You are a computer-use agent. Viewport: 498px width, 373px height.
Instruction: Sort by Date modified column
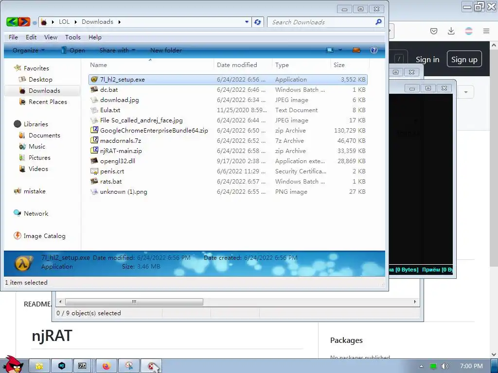point(243,65)
